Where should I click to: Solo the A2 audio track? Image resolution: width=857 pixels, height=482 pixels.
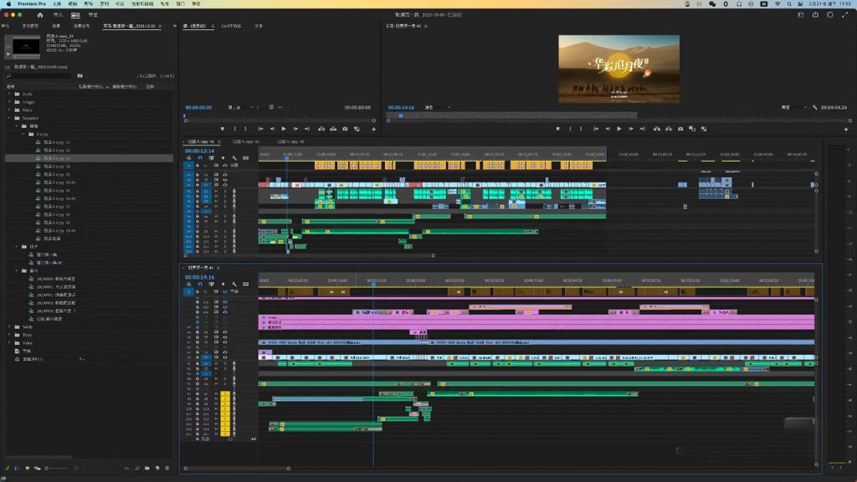pyautogui.click(x=225, y=369)
